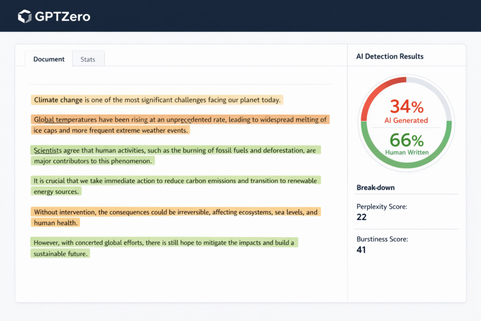The height and width of the screenshot is (321, 481).
Task: Select the Document tab
Action: [x=48, y=59]
